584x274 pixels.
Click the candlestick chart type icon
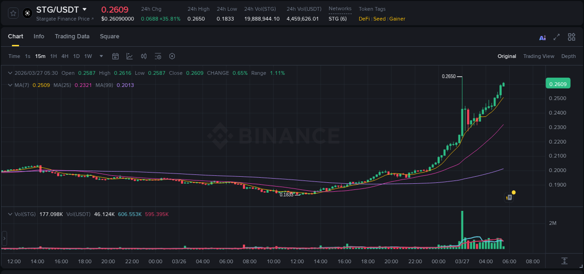[143, 56]
